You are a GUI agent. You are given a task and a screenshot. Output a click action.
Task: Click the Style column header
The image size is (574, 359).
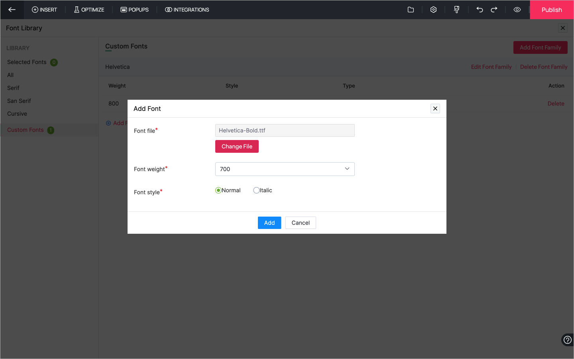[232, 86]
